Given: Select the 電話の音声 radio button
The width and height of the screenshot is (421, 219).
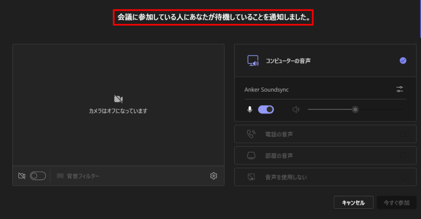Looking at the screenshot, I should 403,134.
